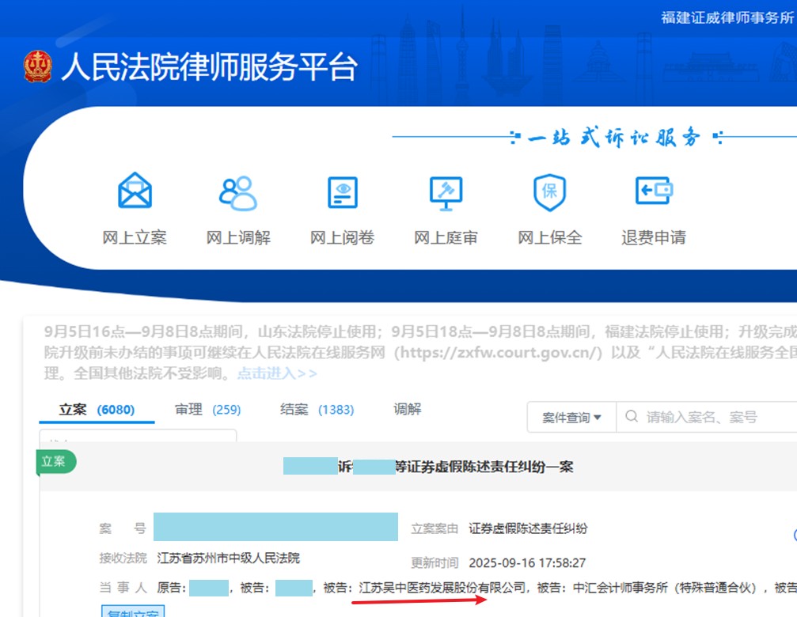This screenshot has height=617, width=797.
Task: Click 中汇会计师事务所（特殊普通合伙） defendant name
Action: tap(665, 588)
